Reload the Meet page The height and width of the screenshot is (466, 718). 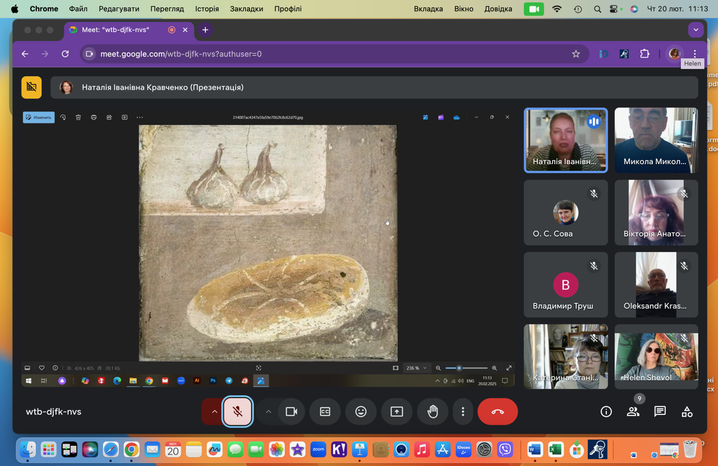click(65, 54)
